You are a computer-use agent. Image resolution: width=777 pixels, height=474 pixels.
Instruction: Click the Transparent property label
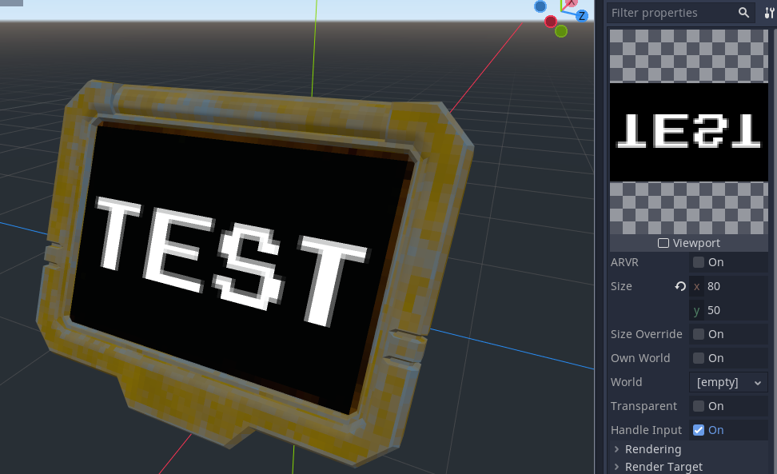(x=644, y=406)
